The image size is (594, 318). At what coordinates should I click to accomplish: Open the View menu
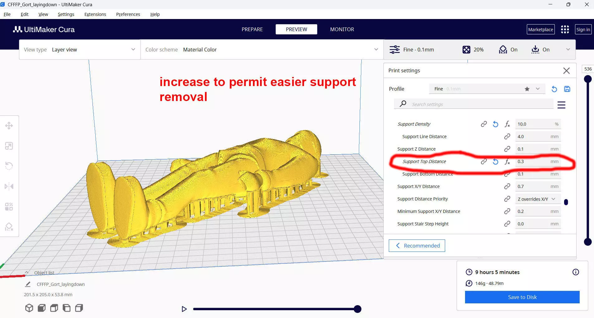[43, 14]
